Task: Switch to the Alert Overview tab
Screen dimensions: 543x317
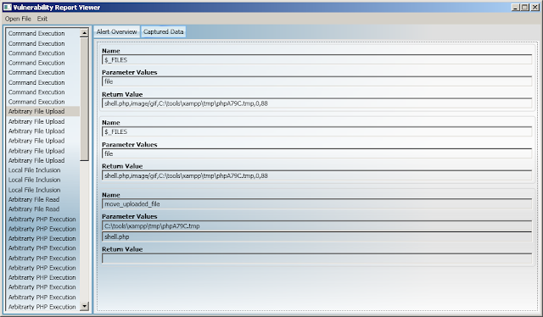Action: point(117,31)
